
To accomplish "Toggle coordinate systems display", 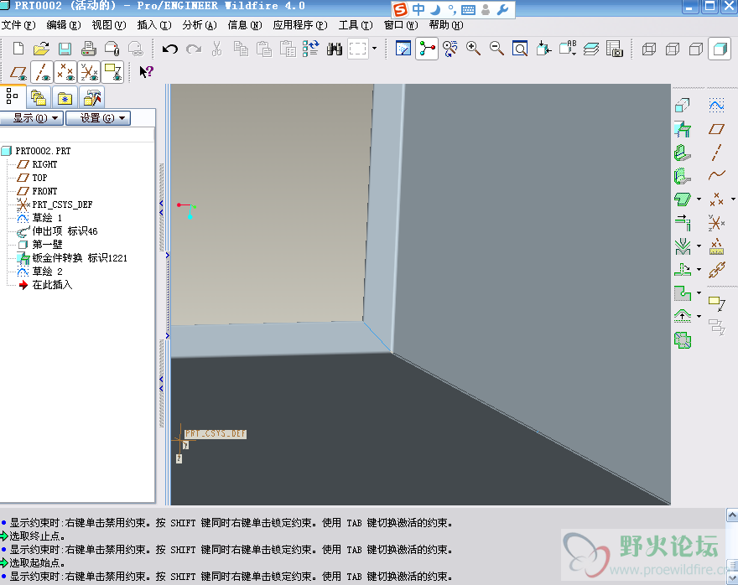I will 89,72.
